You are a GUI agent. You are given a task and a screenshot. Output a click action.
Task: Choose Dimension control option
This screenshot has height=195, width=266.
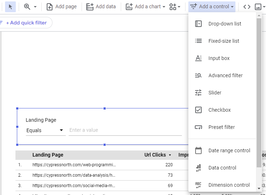222,185
